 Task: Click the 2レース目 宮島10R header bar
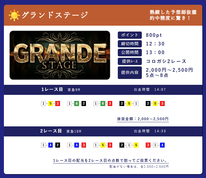(103, 131)
